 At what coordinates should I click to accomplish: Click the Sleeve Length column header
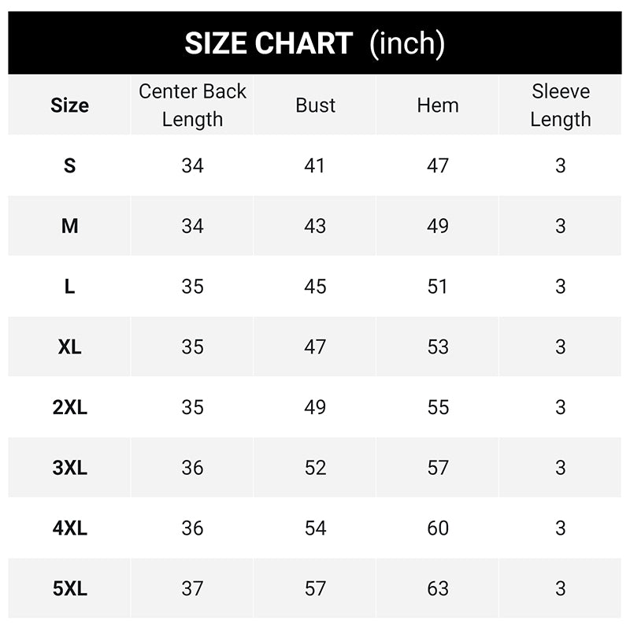(x=560, y=105)
